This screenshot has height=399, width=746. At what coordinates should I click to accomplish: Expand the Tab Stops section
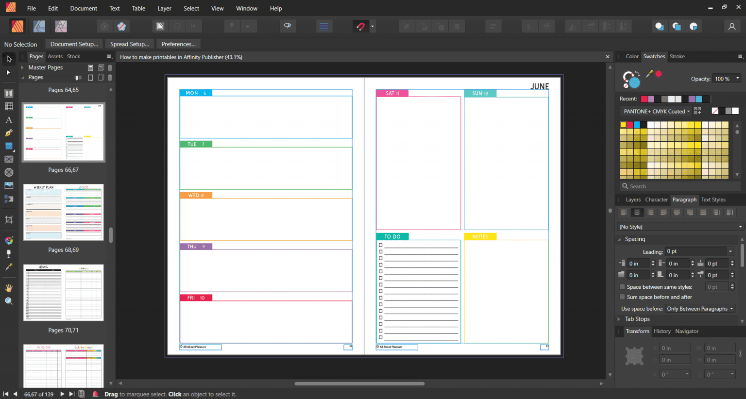pos(619,319)
